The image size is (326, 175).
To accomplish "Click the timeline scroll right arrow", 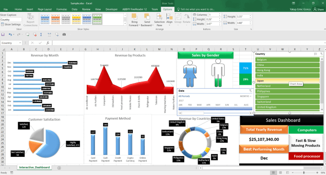I will [x=251, y=113].
